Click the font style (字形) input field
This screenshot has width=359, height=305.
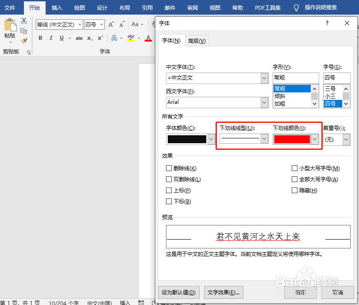pos(296,78)
